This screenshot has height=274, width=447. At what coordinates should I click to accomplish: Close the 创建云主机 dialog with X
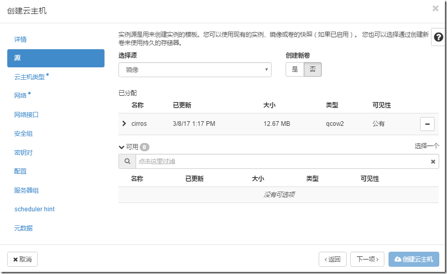(x=435, y=8)
